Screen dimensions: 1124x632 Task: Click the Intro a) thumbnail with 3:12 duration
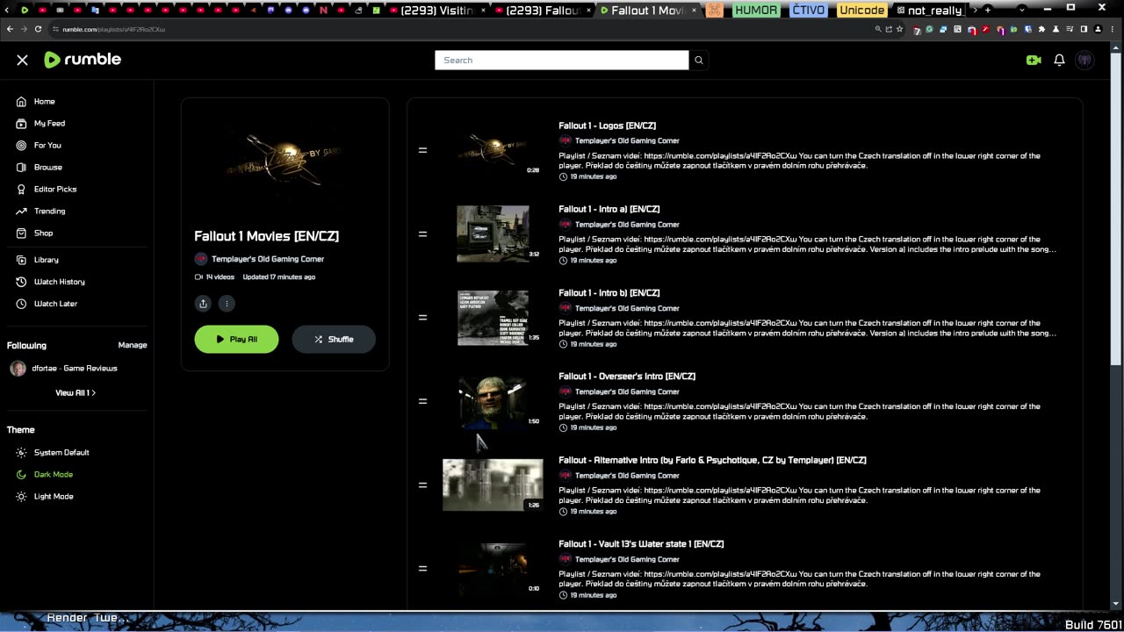click(493, 234)
